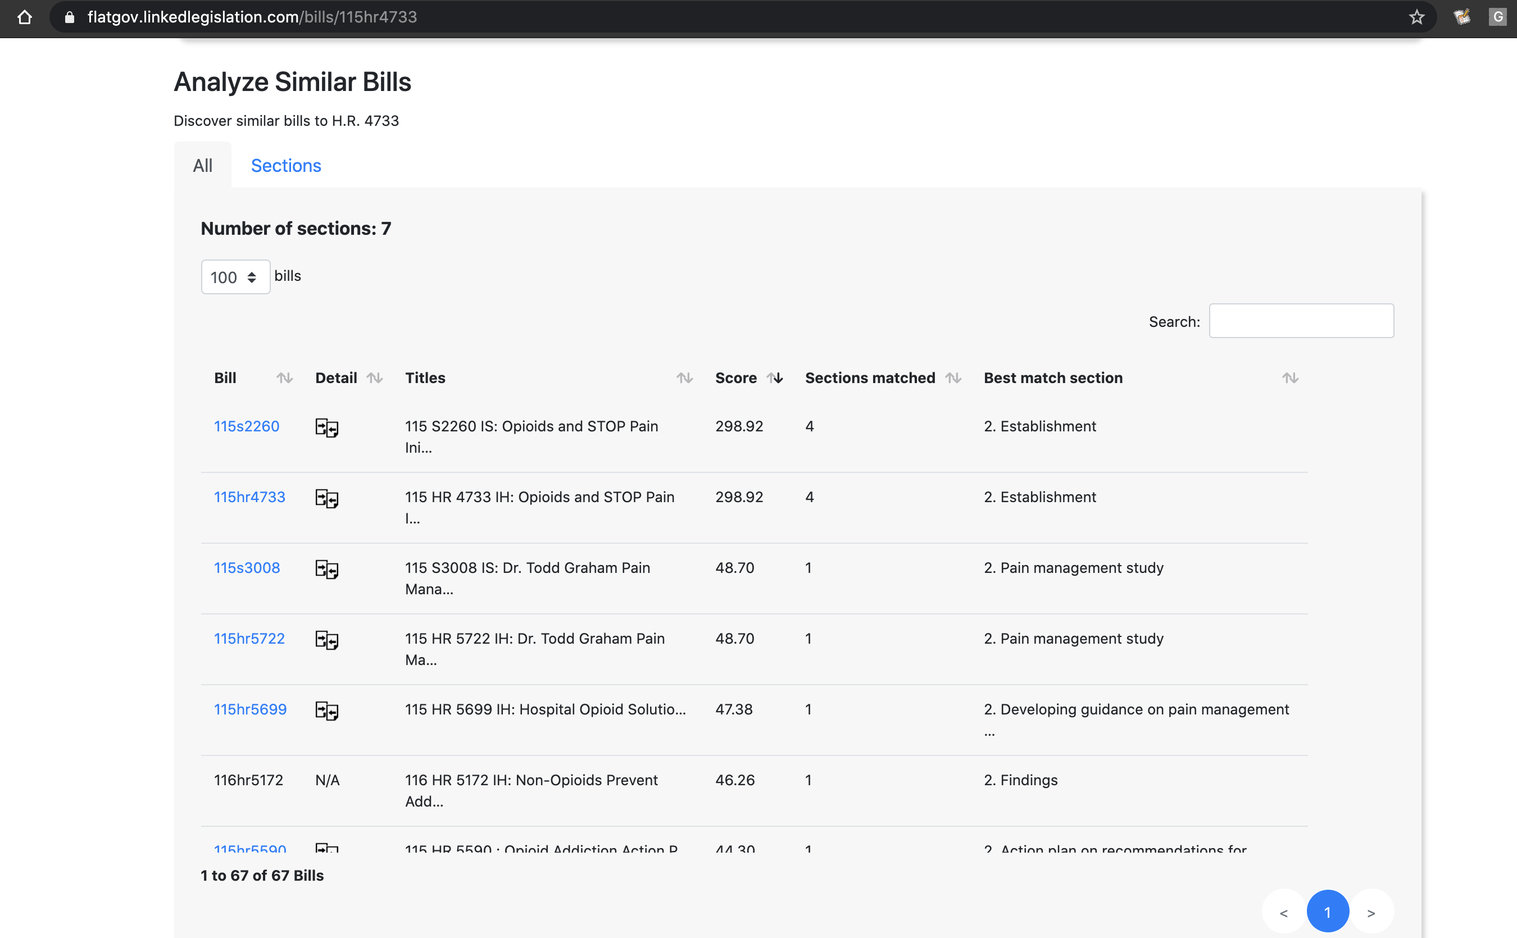Open bill link 115s2260
Viewport: 1517px width, 938px height.
[x=246, y=426]
